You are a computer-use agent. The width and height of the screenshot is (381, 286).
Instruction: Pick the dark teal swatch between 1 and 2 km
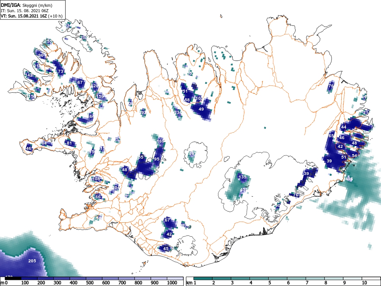(x=203, y=278)
